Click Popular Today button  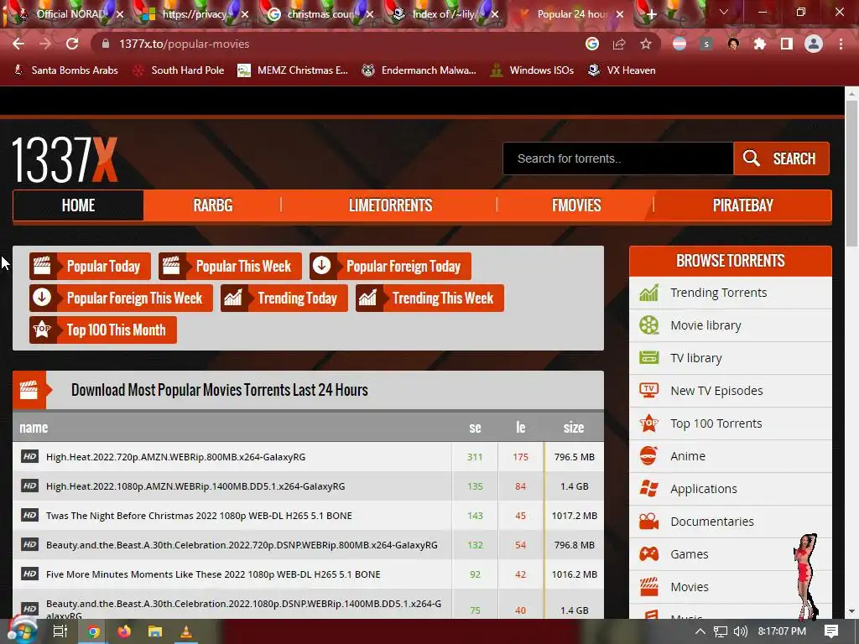90,266
